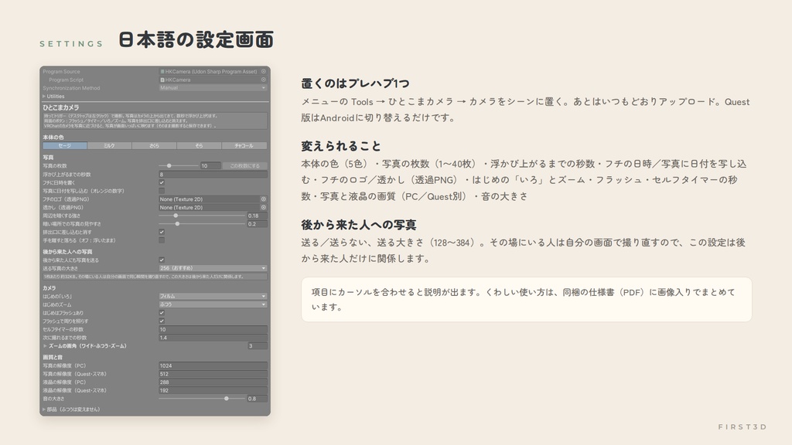Click the ズームの画角 array size field showing 3
The image size is (792, 445).
[x=257, y=346]
